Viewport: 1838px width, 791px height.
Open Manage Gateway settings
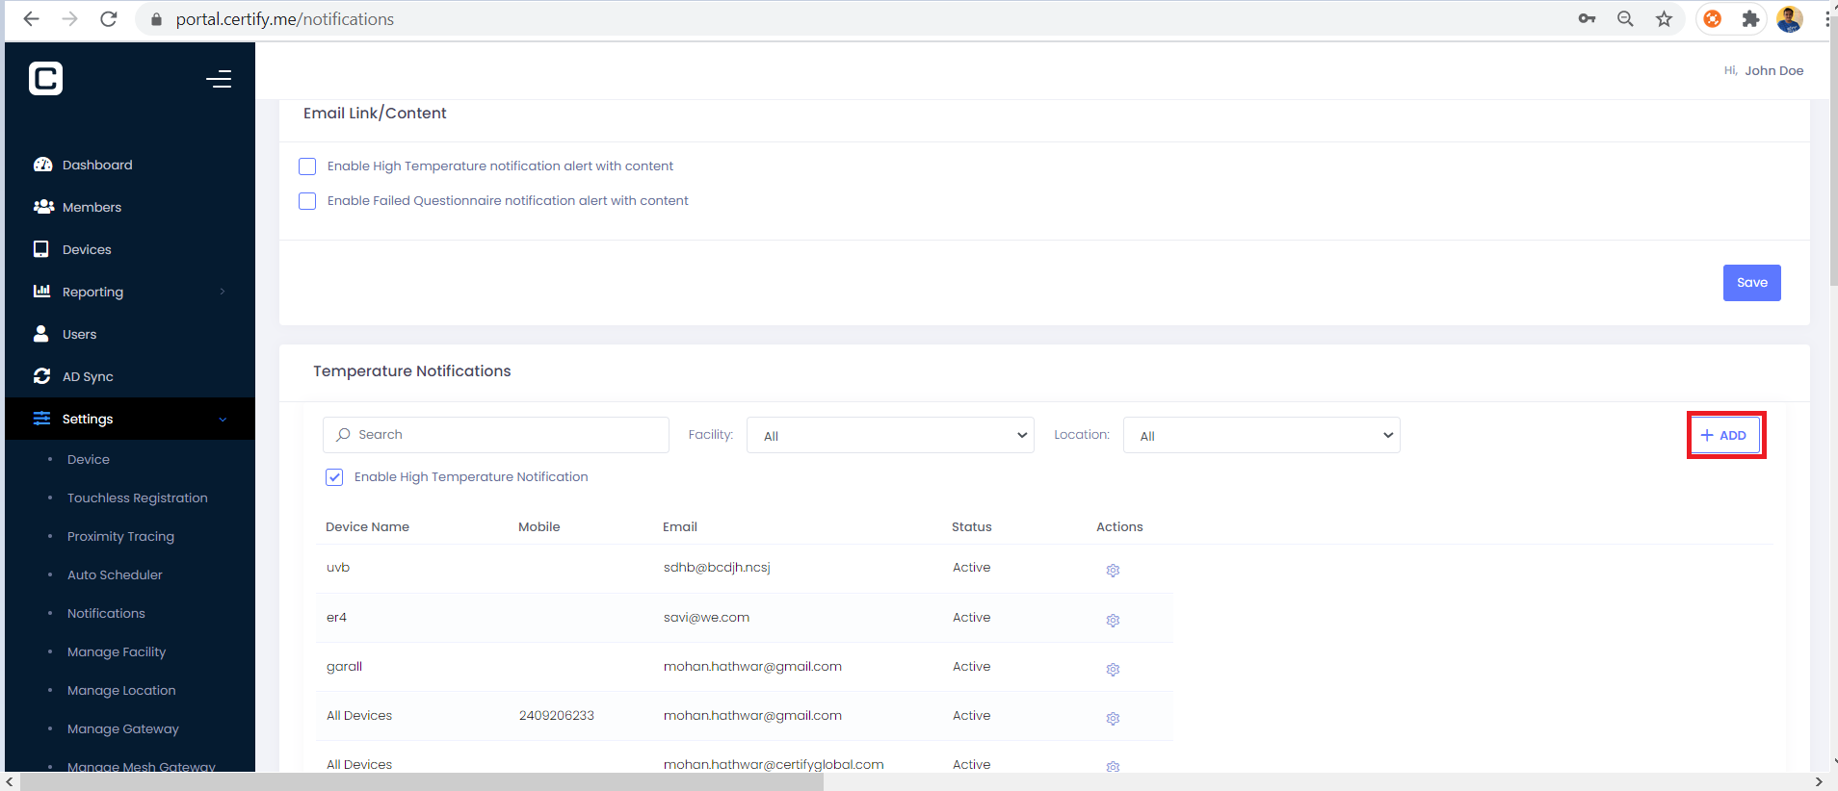pyautogui.click(x=123, y=728)
